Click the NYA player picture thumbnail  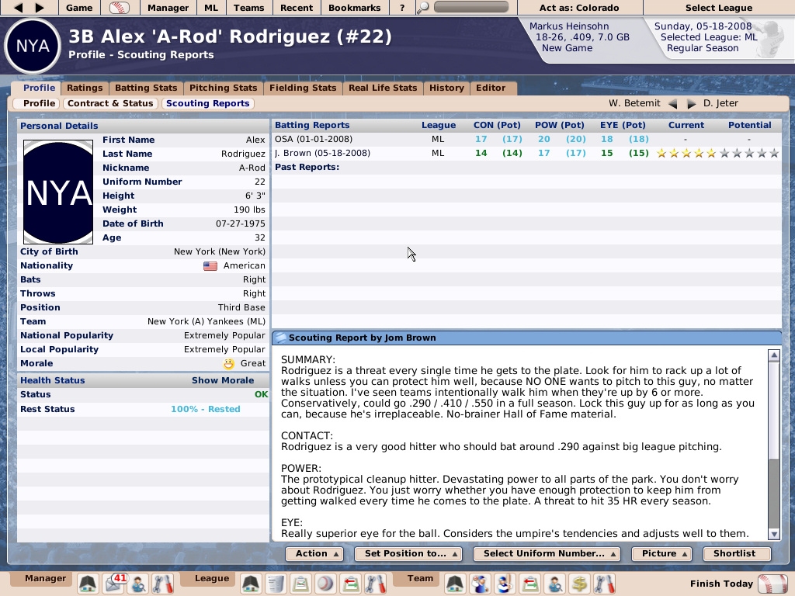(58, 192)
